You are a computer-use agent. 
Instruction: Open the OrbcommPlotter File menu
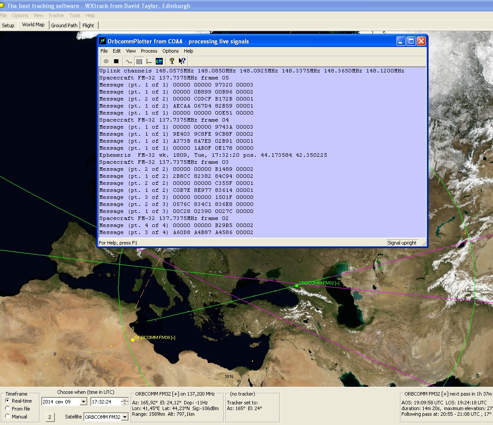pyautogui.click(x=104, y=51)
